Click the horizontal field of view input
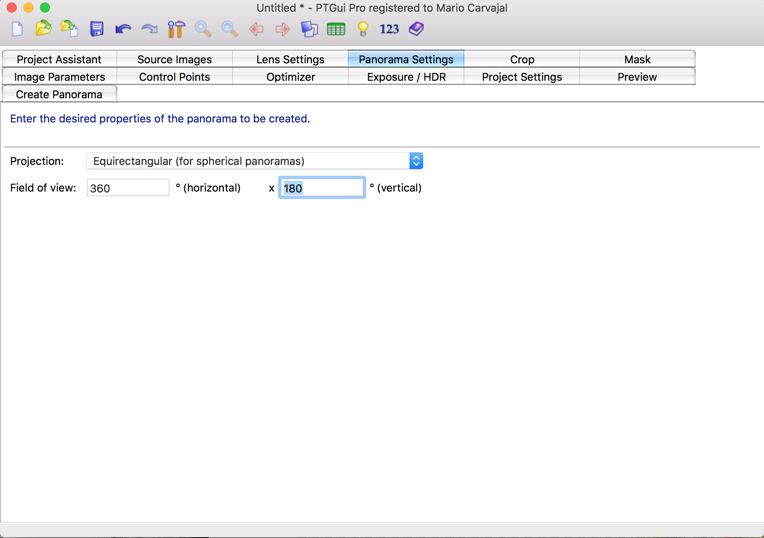This screenshot has width=764, height=538. point(128,188)
